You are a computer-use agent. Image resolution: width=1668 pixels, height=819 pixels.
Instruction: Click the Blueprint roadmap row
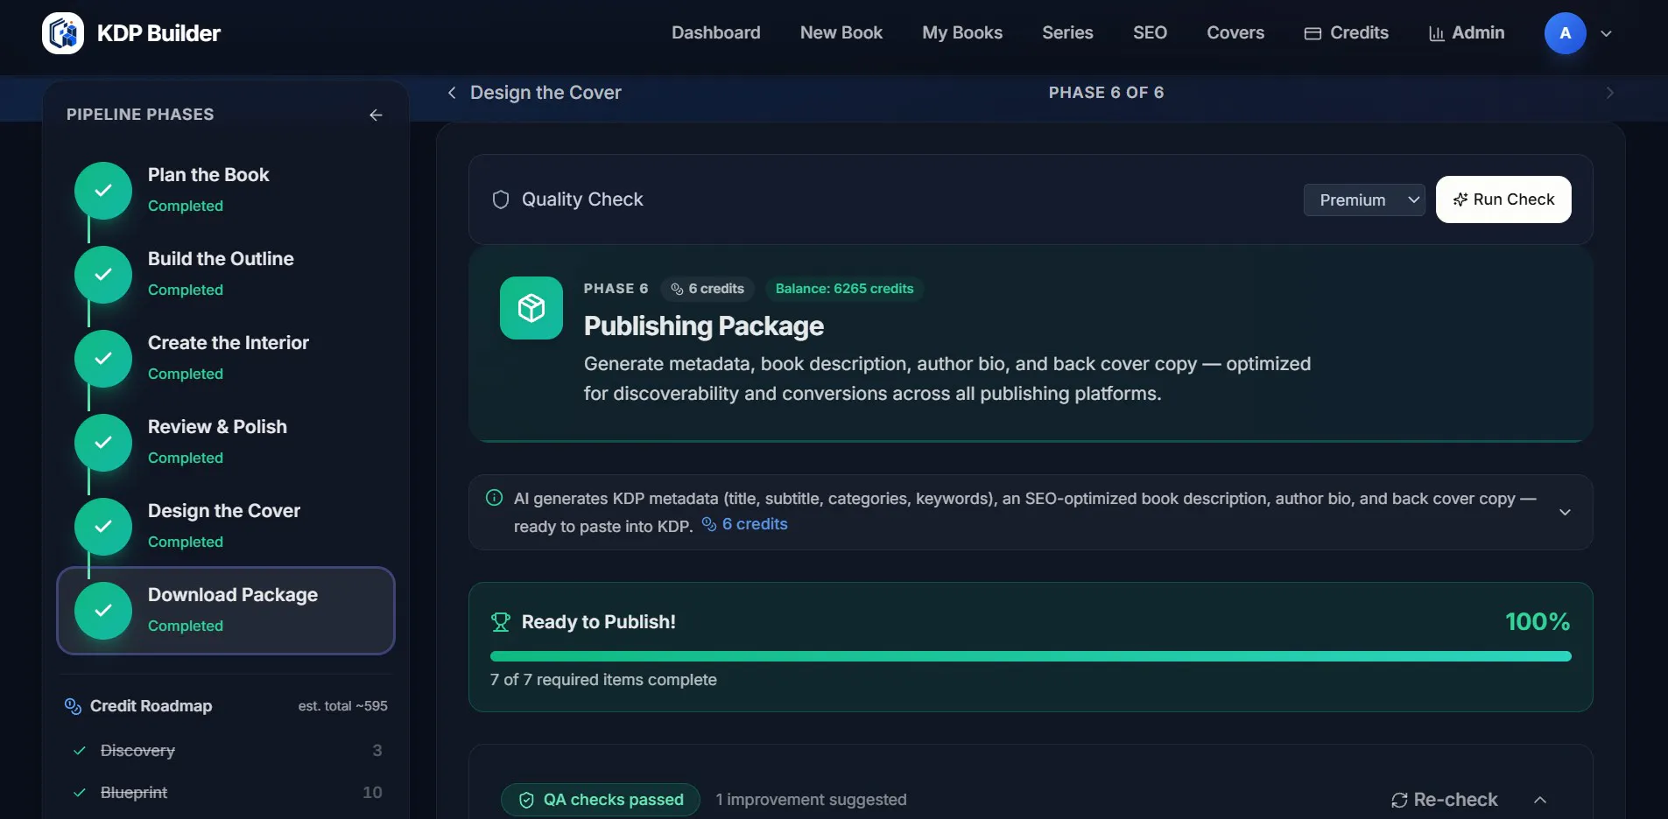226,793
